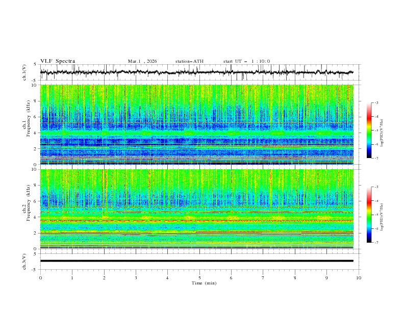Image resolution: width=404 pixels, height=312 pixels.
Task: Click the time axis tick label "1"
Action: coord(72,278)
